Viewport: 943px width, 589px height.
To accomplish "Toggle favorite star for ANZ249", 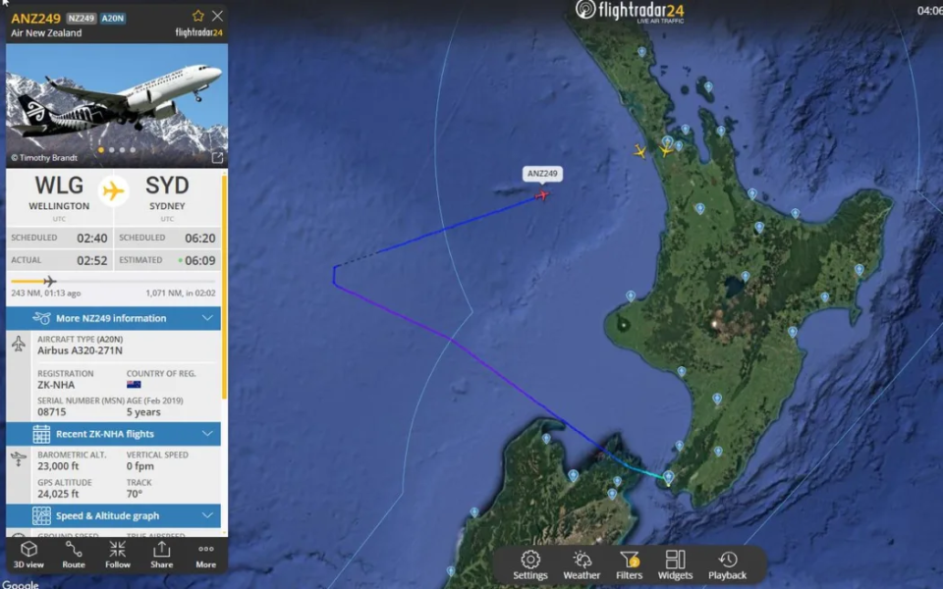I will point(197,16).
